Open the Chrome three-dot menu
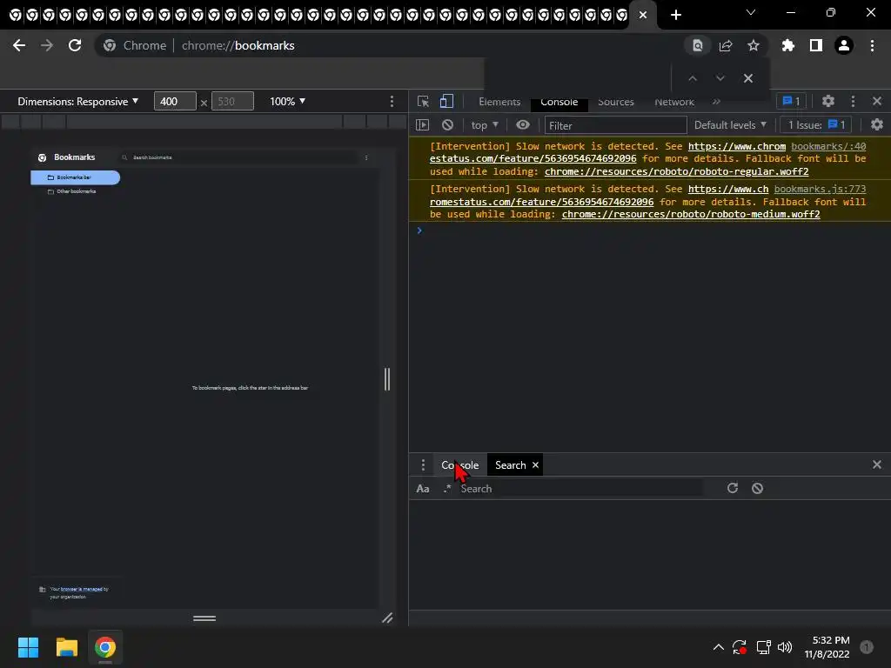Screen dimensions: 891x668 872,45
